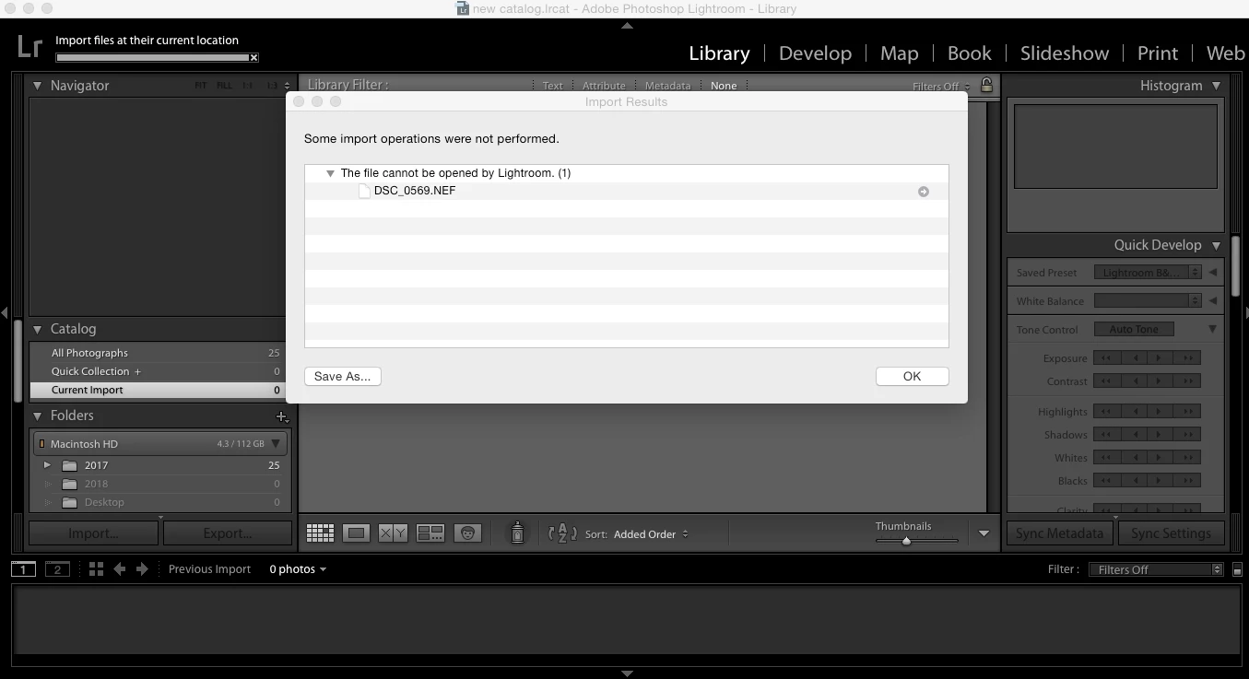Toggle the filter switch at filmstrip right
This screenshot has width=1249, height=679.
click(x=1237, y=570)
